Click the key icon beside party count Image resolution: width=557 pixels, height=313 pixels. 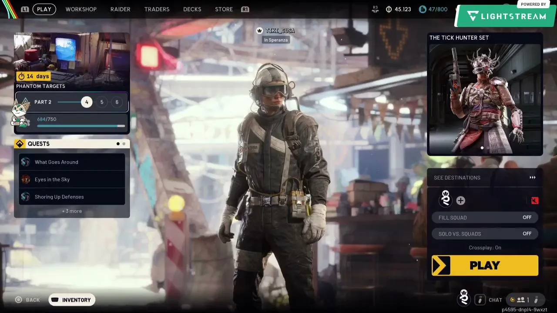[x=537, y=300]
